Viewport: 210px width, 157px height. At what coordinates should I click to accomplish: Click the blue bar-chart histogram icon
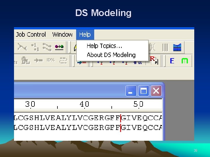[177, 47]
